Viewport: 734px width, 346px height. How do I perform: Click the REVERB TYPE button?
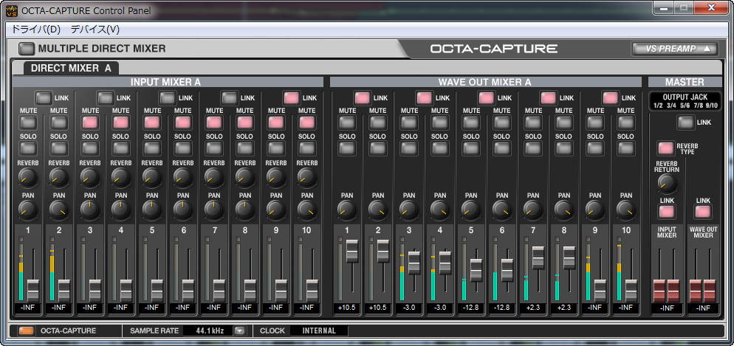click(665, 148)
